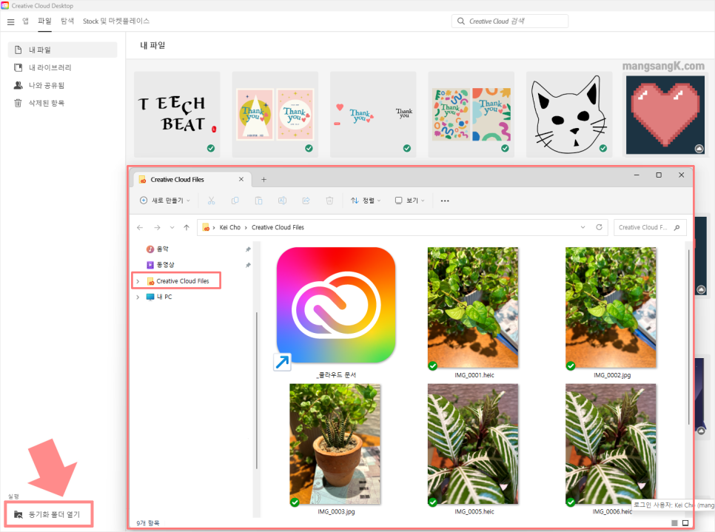This screenshot has height=532, width=715.
Task: Click the Rename icon in Explorer toolbar
Action: point(282,201)
